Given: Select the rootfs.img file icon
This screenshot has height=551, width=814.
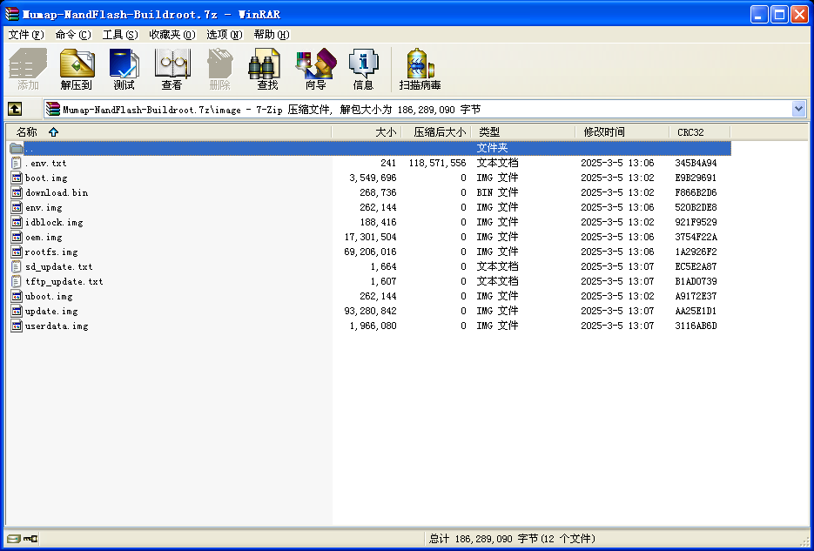Looking at the screenshot, I should (x=17, y=252).
